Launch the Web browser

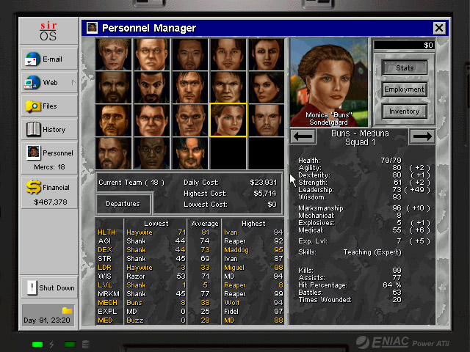49,83
